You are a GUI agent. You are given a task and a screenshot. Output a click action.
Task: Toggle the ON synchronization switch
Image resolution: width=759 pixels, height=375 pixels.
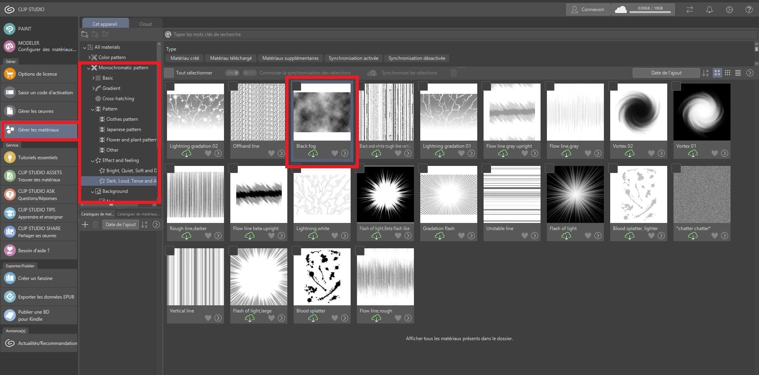pos(232,73)
